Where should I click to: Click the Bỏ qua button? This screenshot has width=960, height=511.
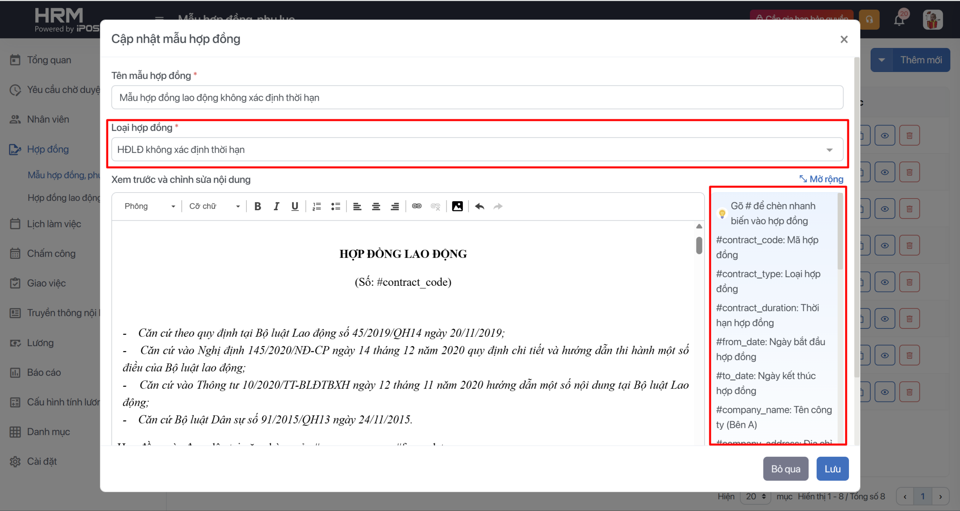tap(785, 469)
